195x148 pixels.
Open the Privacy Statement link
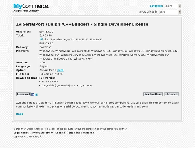(x=42, y=133)
